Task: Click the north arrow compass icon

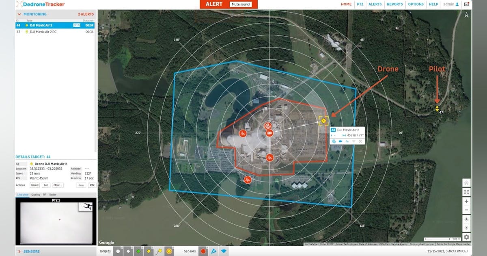Action: (x=467, y=15)
